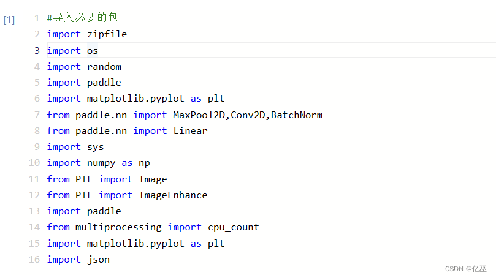Click ImageEnhance on line 12
The height and width of the screenshot is (278, 496).
pos(173,195)
